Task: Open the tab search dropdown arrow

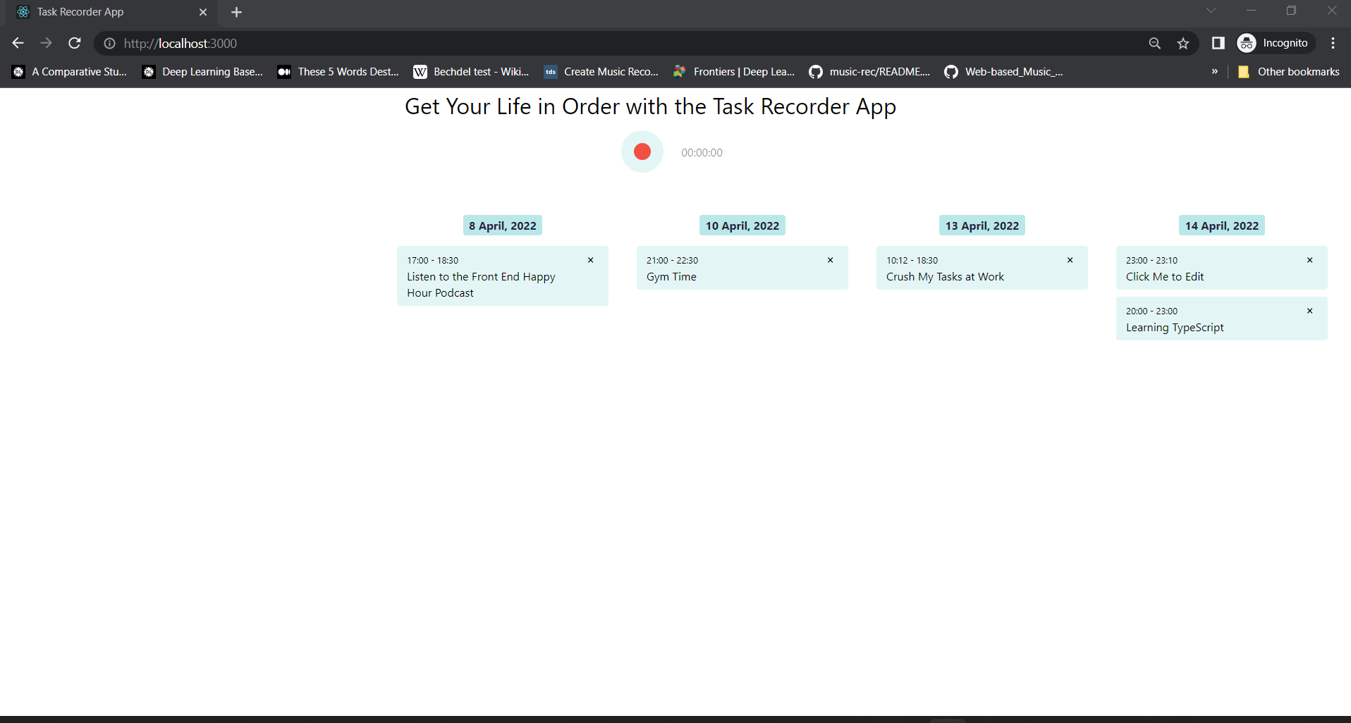Action: tap(1211, 11)
